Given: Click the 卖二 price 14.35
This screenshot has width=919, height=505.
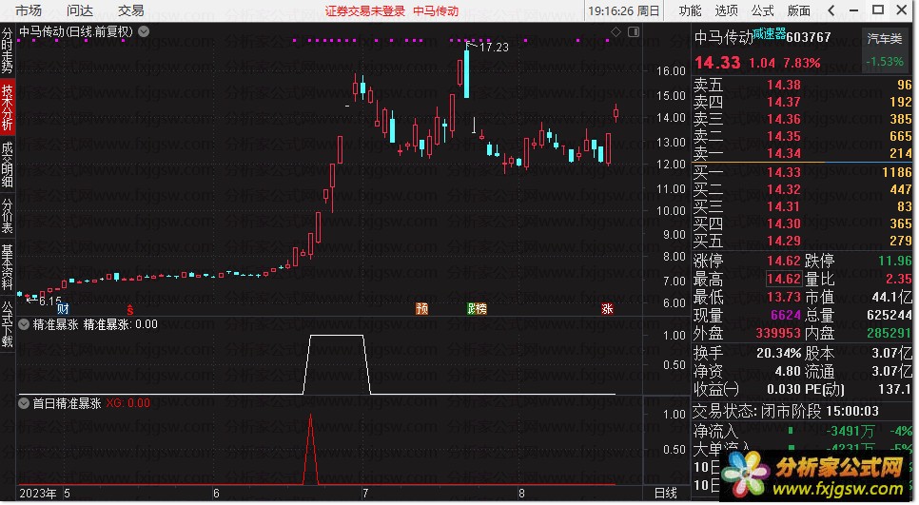Looking at the screenshot, I should (x=784, y=137).
